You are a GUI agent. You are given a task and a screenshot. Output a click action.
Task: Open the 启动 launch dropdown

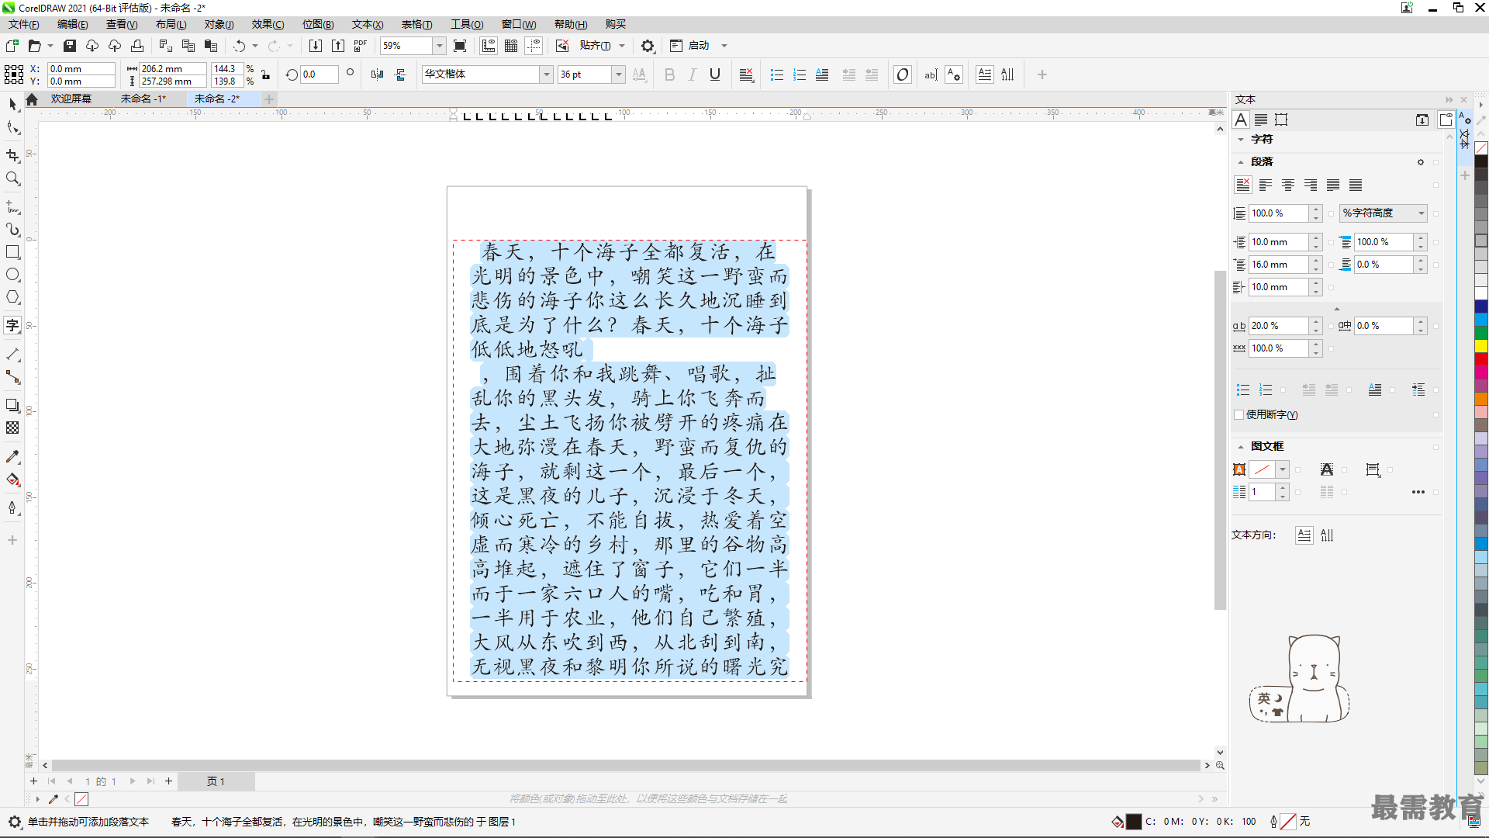point(724,46)
